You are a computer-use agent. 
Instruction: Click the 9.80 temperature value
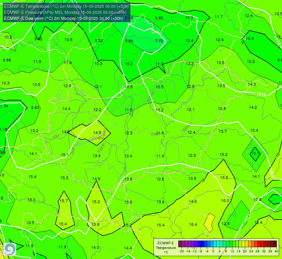[159, 18]
